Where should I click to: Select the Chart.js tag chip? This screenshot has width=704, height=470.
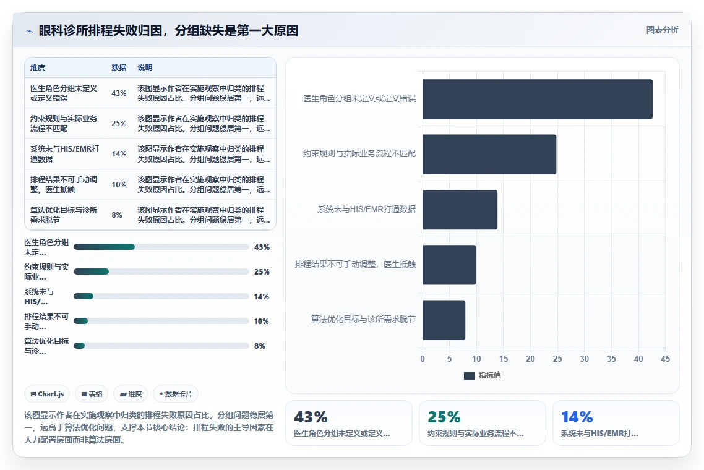(x=47, y=394)
